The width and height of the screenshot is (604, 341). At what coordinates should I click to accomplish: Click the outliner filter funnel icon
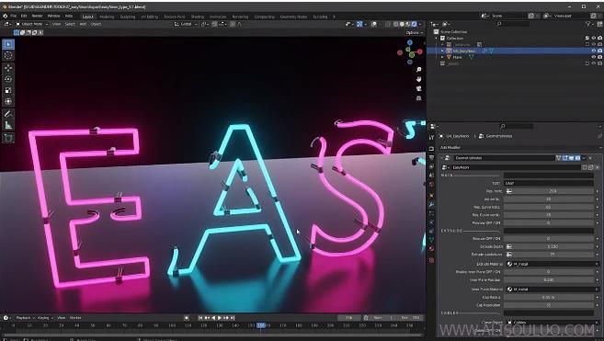588,24
